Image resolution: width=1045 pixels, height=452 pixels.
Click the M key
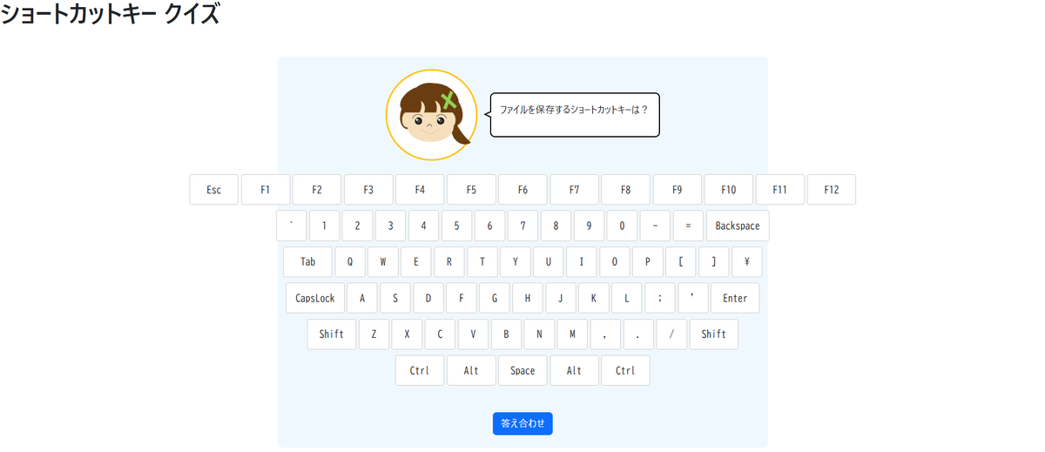(572, 334)
